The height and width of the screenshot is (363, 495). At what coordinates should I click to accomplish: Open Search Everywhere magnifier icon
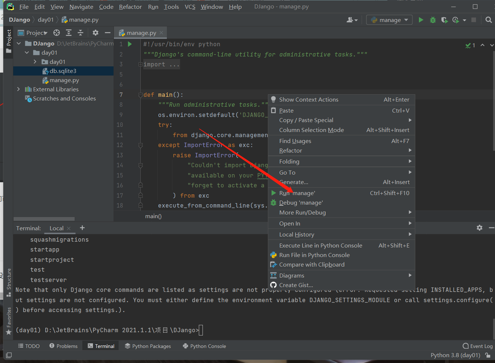tap(488, 20)
